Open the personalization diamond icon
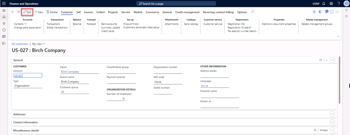The image size is (350, 135). (x=314, y=12)
